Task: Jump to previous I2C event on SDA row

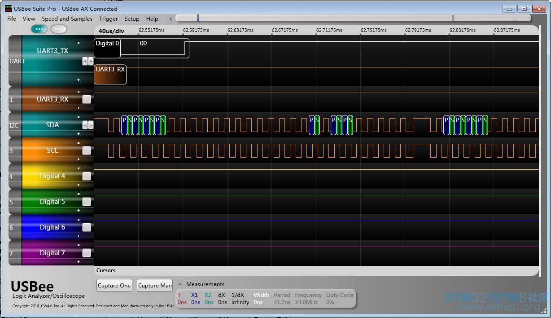Action: click(85, 125)
